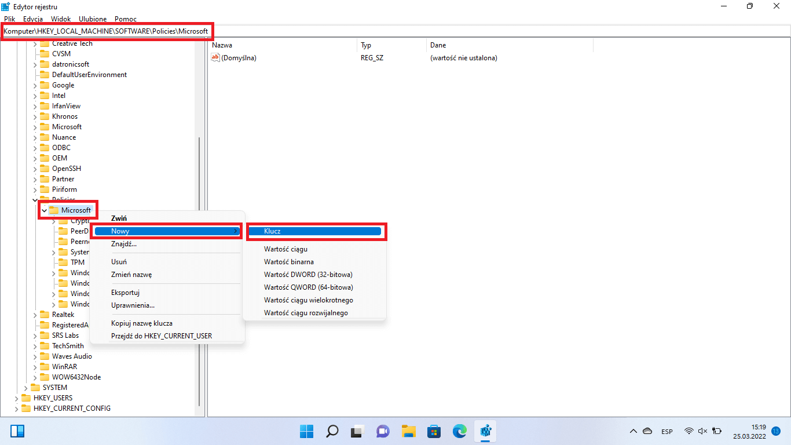
Task: Choose Kopiuj nazwę klucza
Action: (167, 323)
